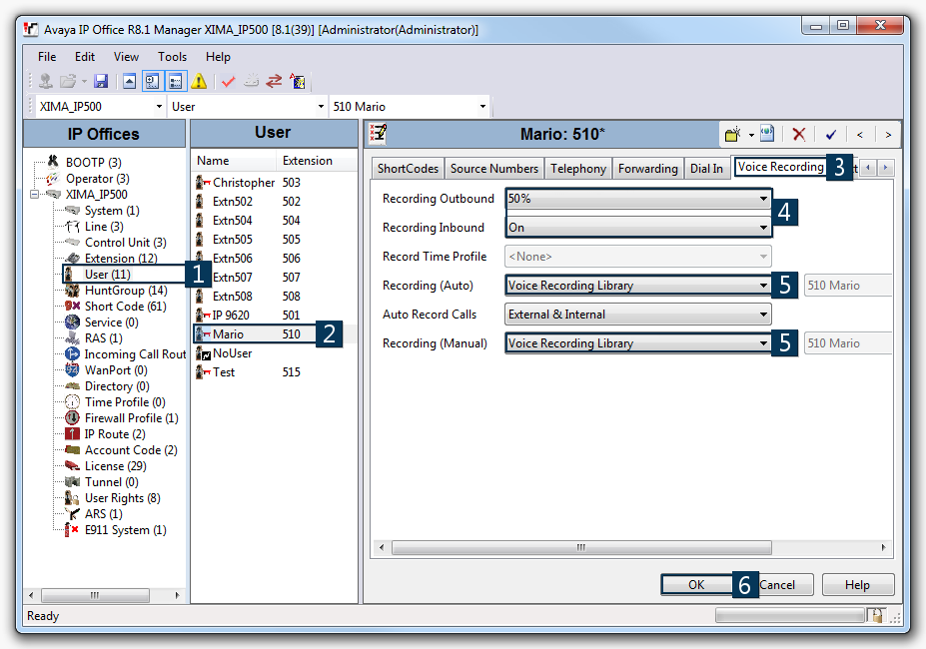926x649 pixels.
Task: Click the Cancel button
Action: point(777,585)
